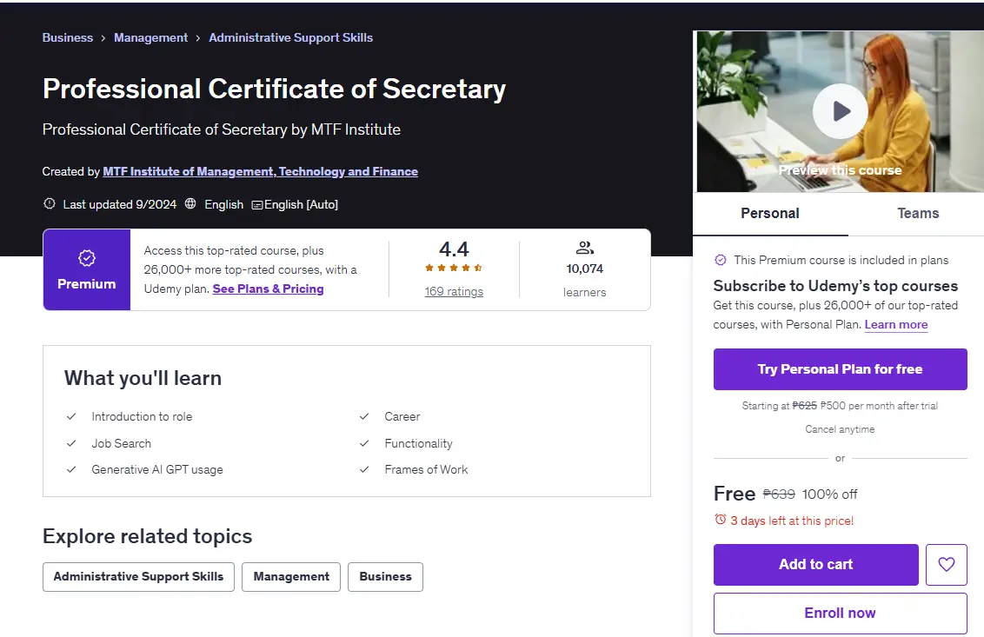Screen dimensions: 984x637
Task: Open Learn more about Personal Plan
Action: click(x=895, y=324)
